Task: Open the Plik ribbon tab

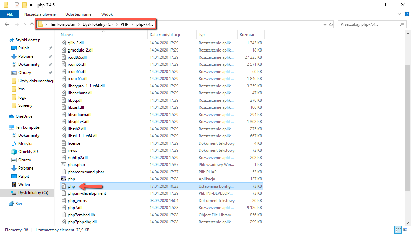Action: [x=10, y=14]
